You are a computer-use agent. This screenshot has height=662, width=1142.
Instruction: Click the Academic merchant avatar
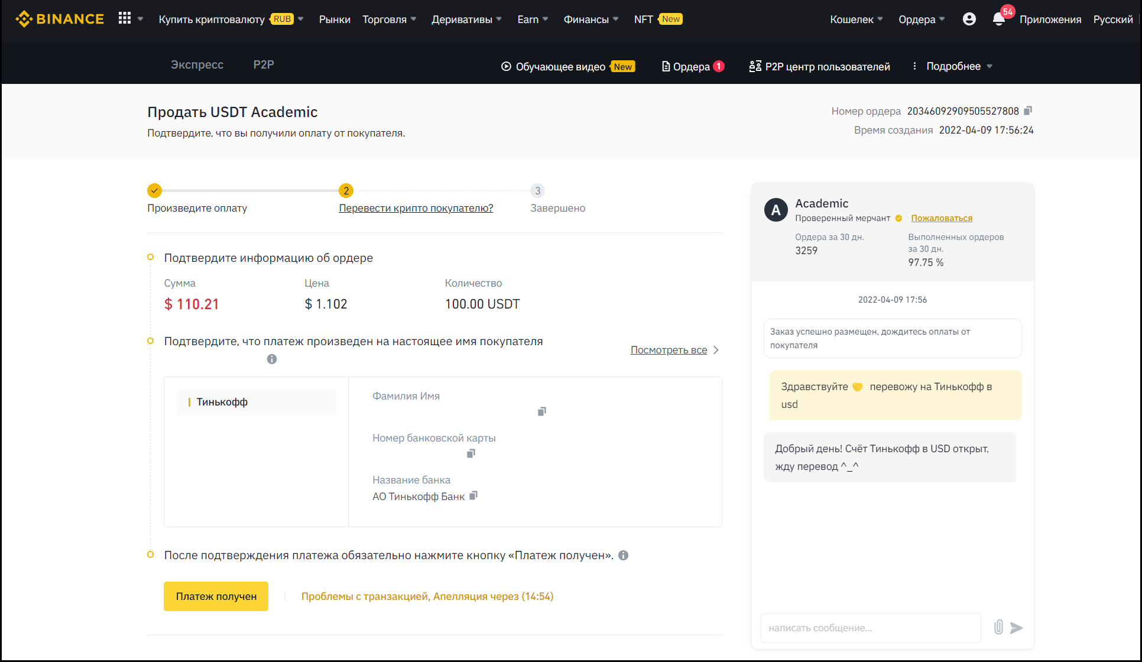coord(776,210)
